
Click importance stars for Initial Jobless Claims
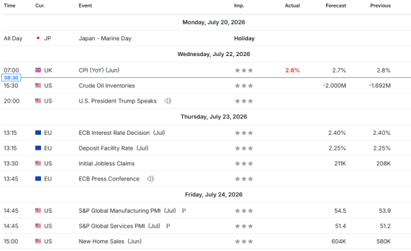(x=244, y=163)
